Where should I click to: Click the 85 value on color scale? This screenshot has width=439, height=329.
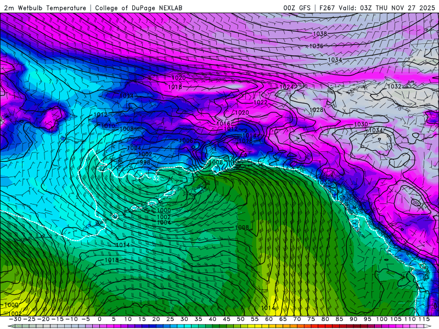339,319
